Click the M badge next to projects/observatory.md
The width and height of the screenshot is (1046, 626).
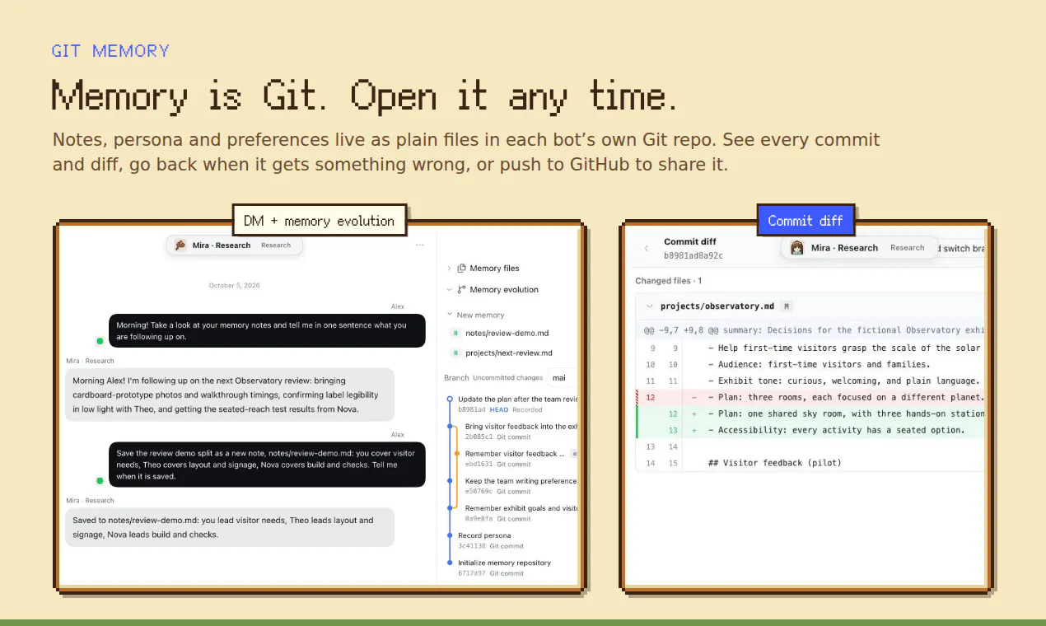click(x=787, y=306)
